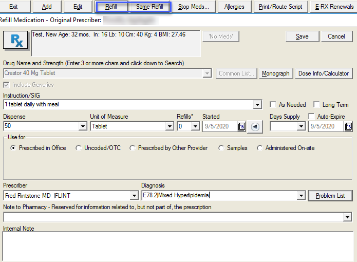The width and height of the screenshot is (357, 262).
Task: Open the Days Supply dropdown
Action: (300, 126)
